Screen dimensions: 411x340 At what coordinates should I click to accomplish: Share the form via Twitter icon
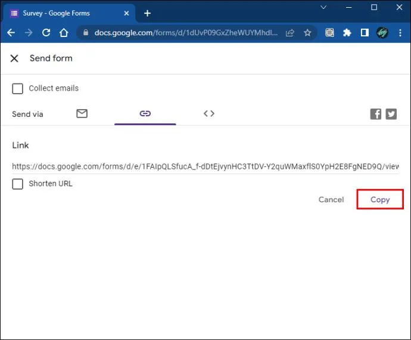[391, 114]
